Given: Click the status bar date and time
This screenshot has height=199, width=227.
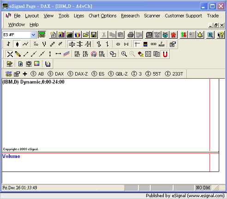Looking at the screenshot, I should point(20,187).
